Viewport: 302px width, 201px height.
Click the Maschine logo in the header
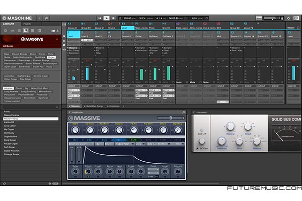(17, 18)
